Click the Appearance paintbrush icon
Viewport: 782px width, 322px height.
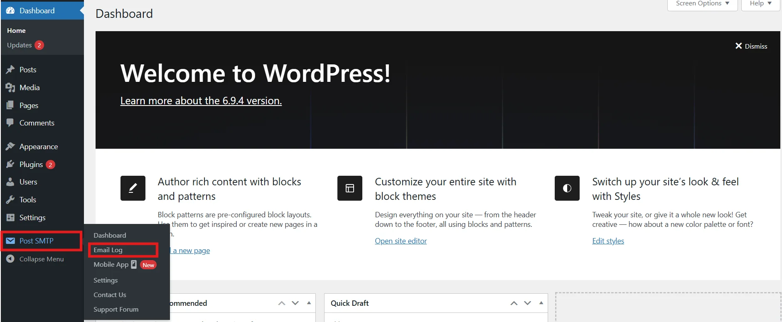pyautogui.click(x=10, y=147)
